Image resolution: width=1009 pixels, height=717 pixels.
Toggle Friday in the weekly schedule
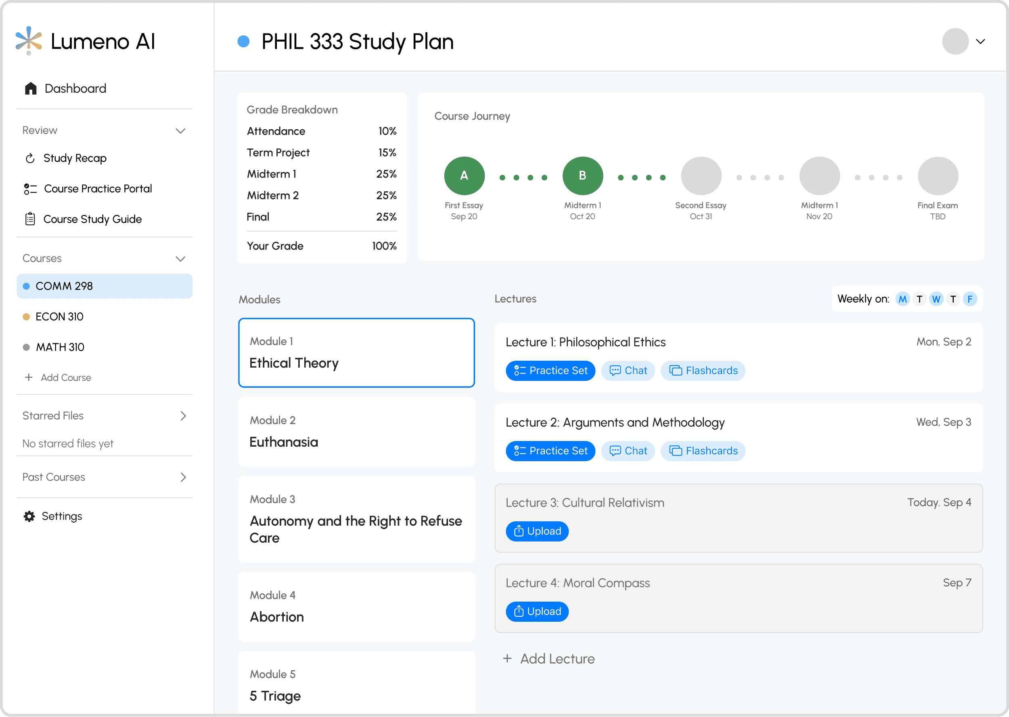pos(970,299)
